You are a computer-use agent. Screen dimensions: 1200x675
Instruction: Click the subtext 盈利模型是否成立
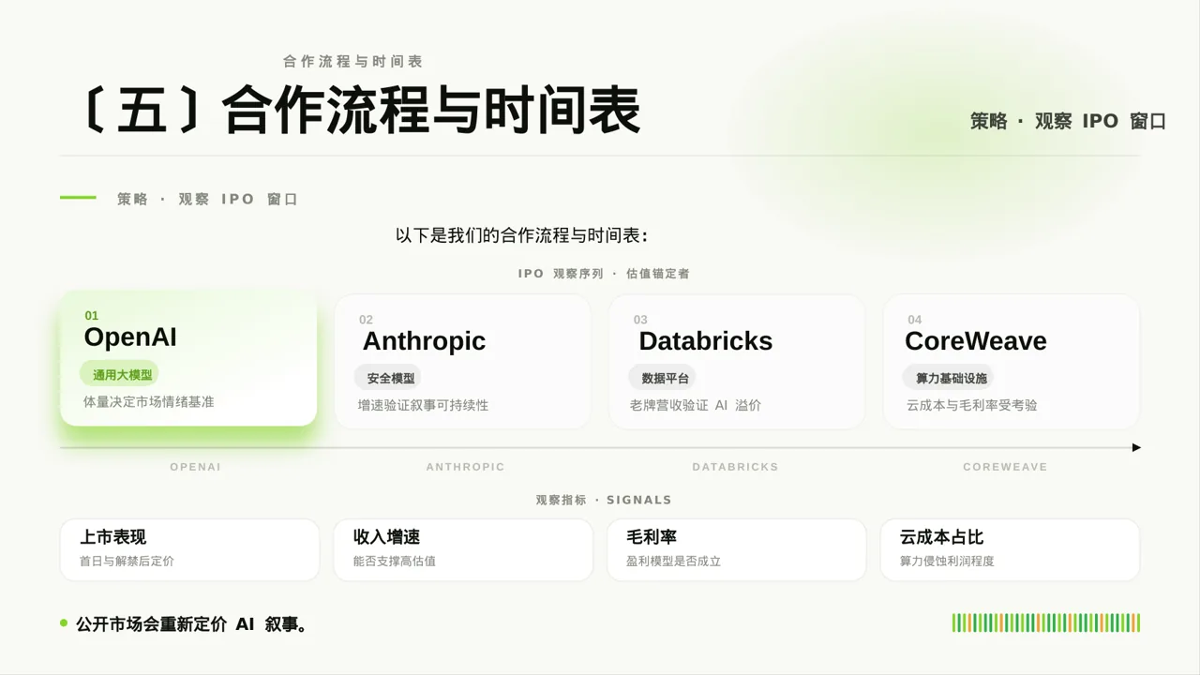pos(673,561)
